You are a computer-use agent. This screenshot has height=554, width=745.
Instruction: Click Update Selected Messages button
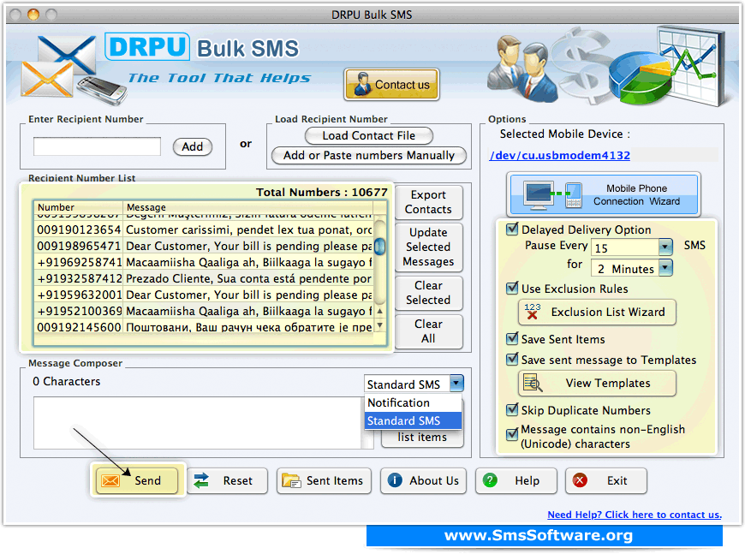tap(428, 247)
